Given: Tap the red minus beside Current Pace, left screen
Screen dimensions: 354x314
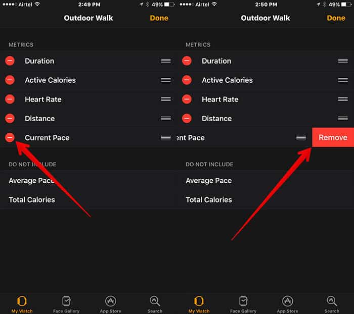Looking at the screenshot, I should (x=10, y=137).
